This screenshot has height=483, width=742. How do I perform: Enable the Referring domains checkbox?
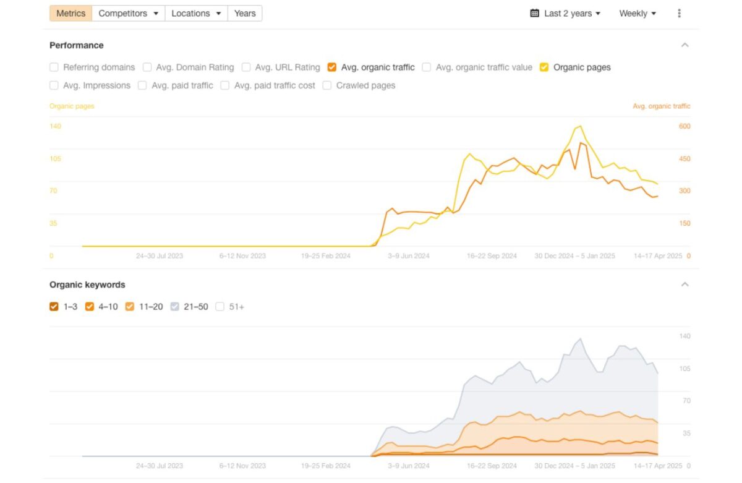54,67
